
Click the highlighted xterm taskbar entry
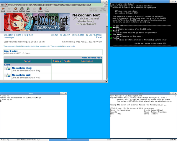(x=69, y=140)
